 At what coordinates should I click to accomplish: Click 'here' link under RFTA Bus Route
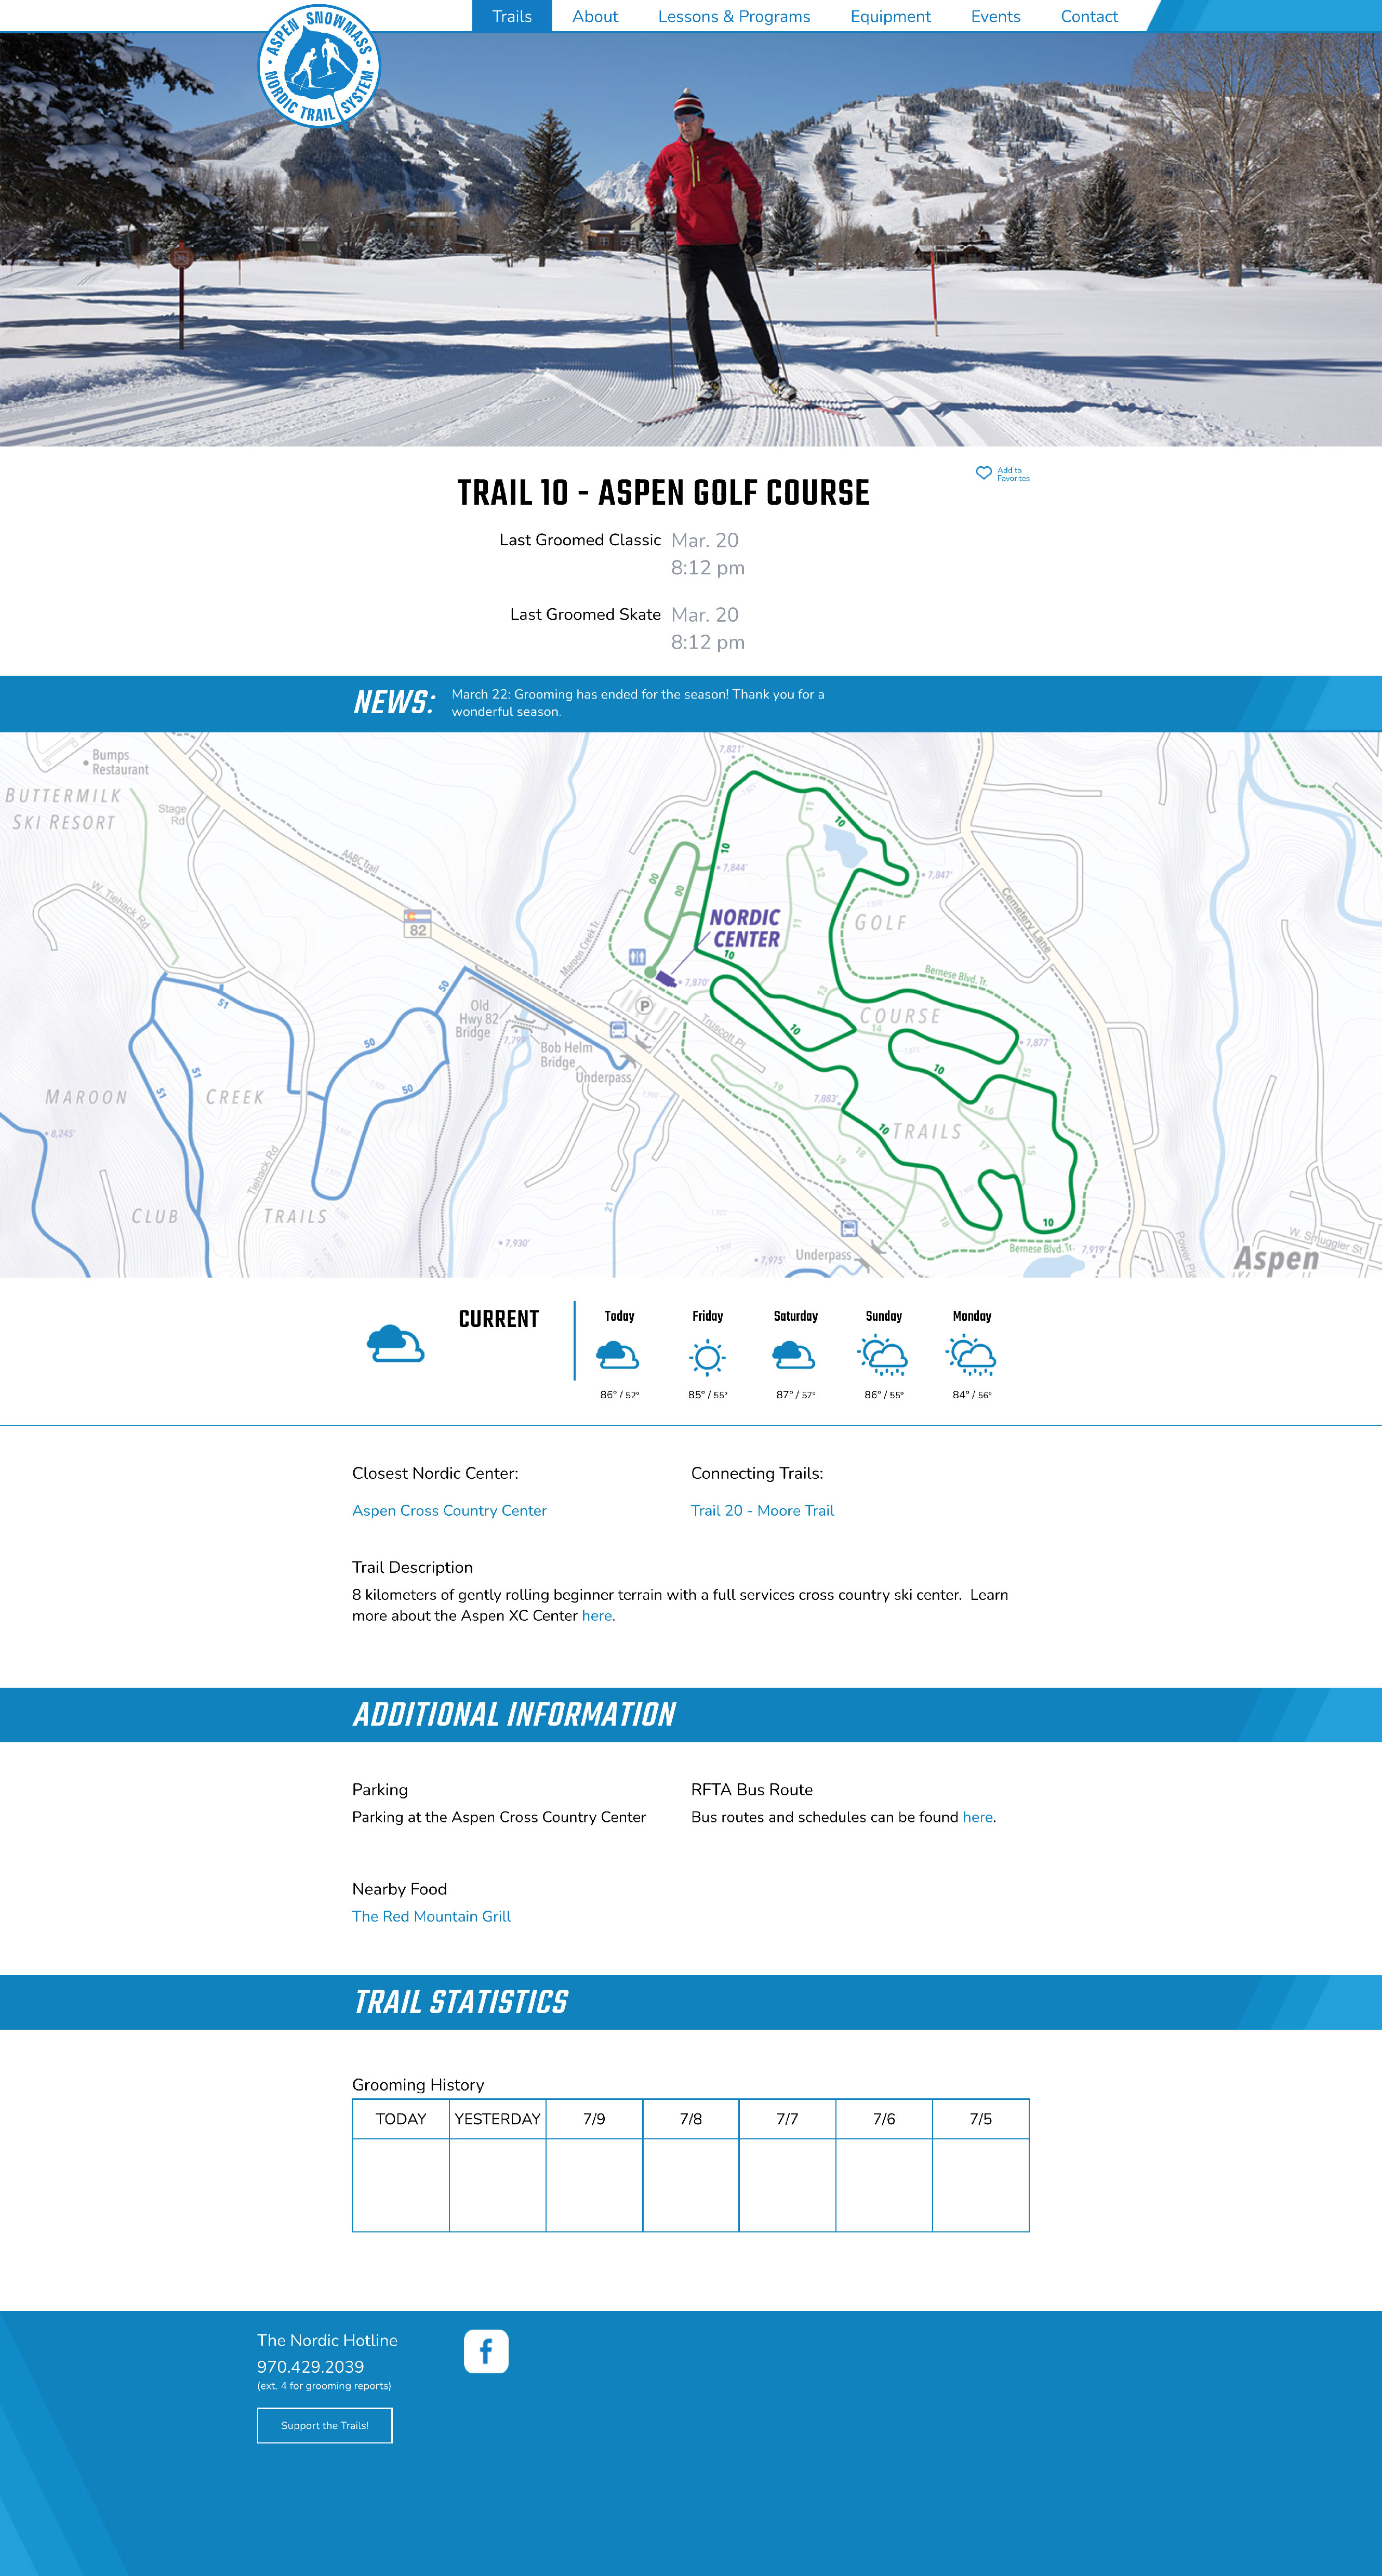pos(977,1817)
